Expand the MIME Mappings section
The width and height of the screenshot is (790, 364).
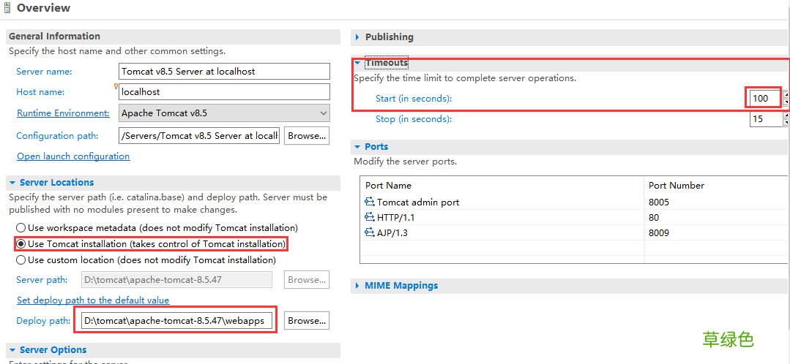[357, 286]
